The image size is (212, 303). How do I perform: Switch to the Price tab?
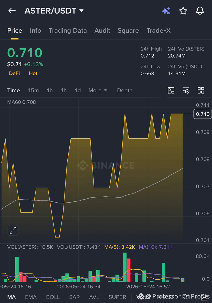tap(15, 31)
